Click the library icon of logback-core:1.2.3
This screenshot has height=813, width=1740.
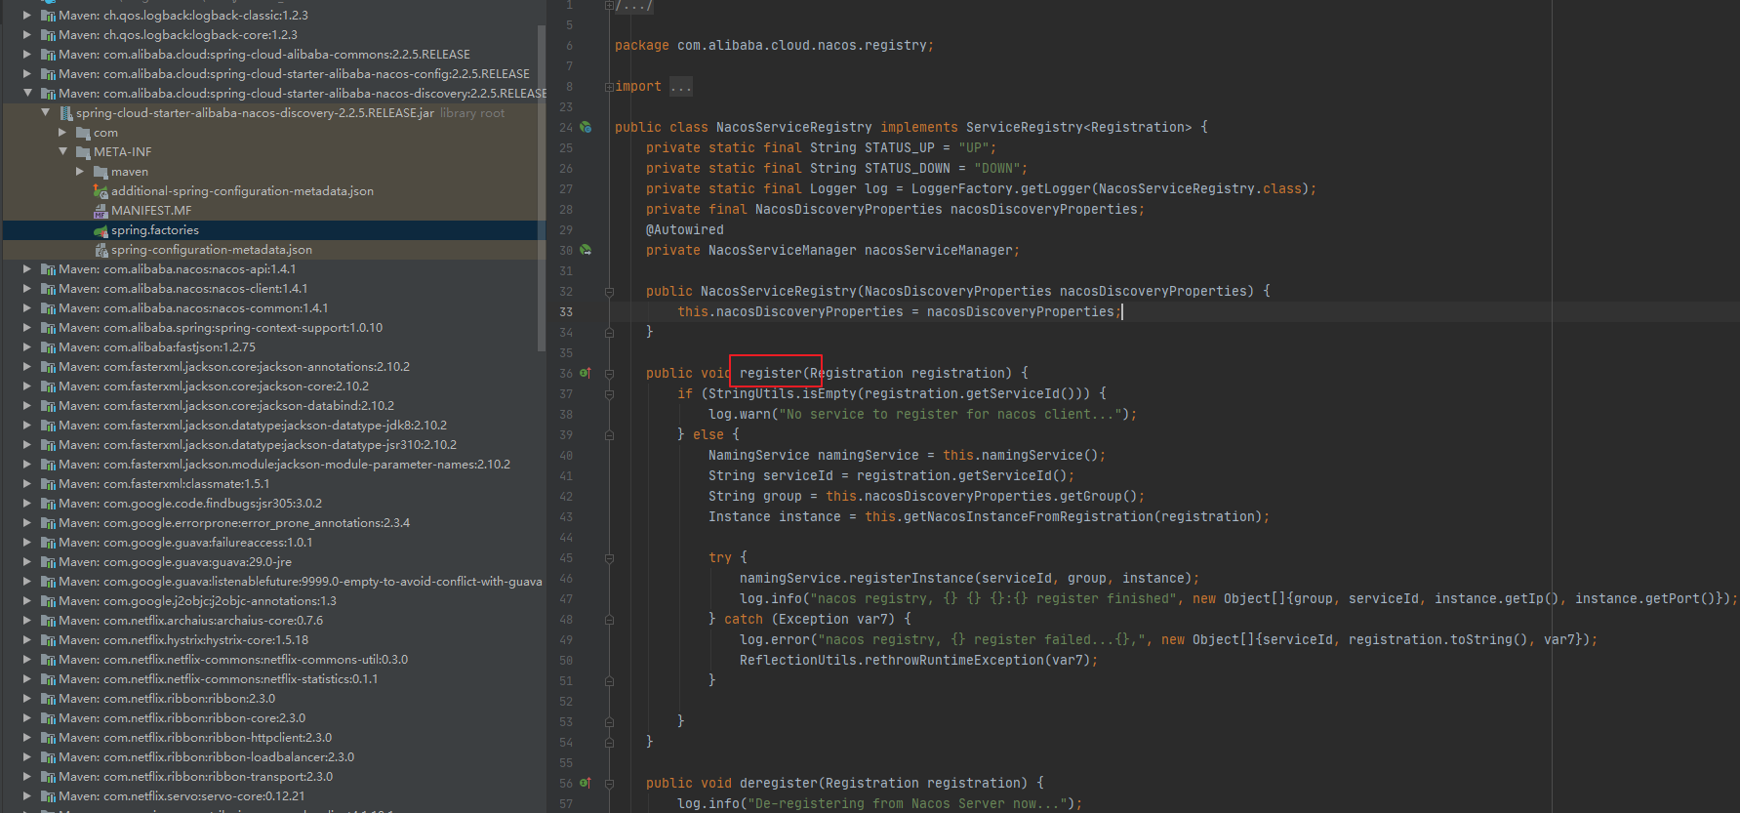click(48, 35)
